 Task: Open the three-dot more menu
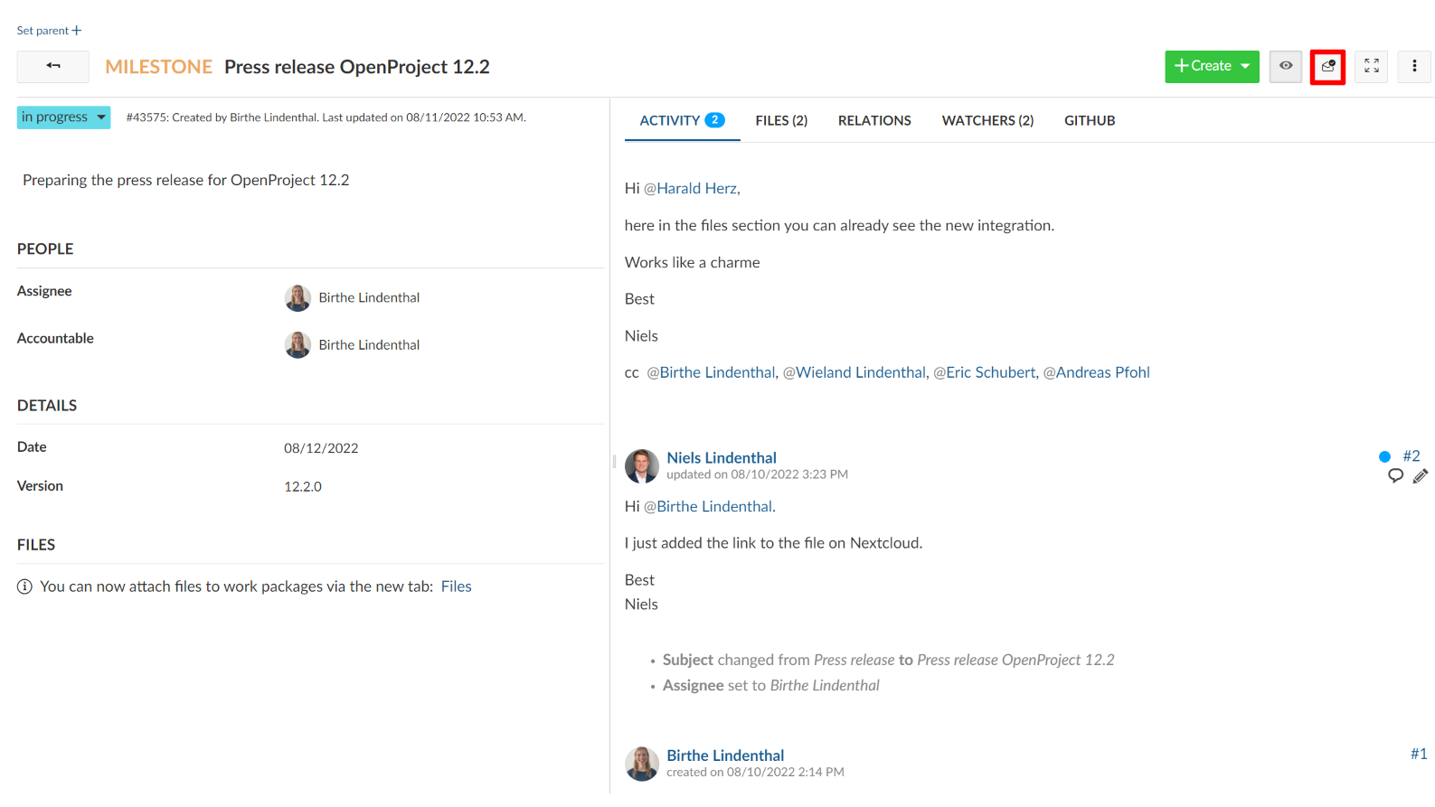coord(1414,66)
